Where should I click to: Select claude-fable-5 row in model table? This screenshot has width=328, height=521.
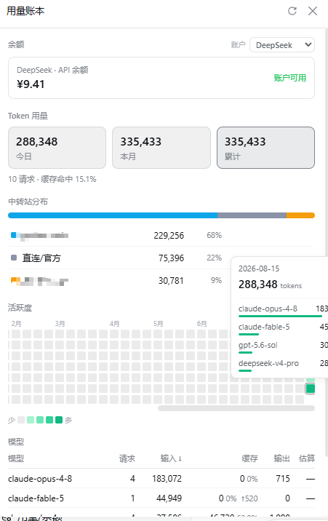pos(161,498)
